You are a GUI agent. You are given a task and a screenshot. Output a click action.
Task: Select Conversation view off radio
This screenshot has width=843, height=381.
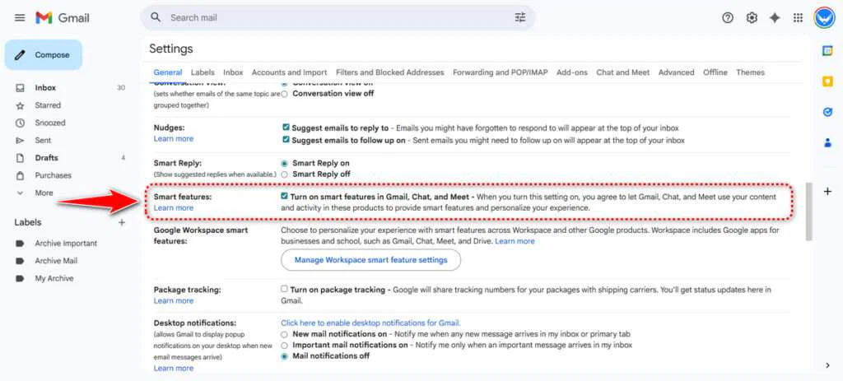pos(284,94)
